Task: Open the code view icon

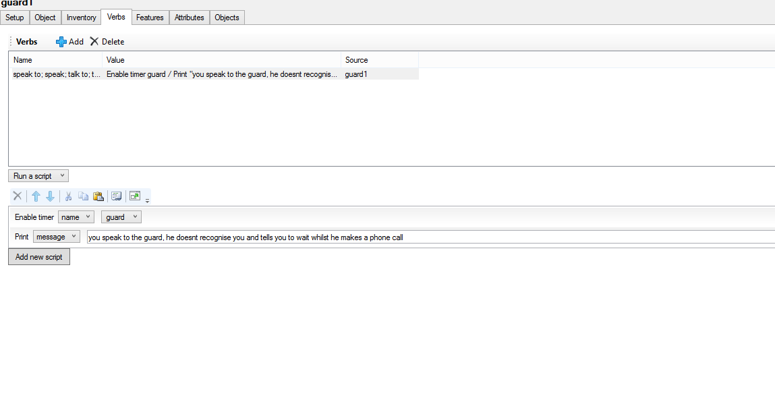Action: point(117,196)
